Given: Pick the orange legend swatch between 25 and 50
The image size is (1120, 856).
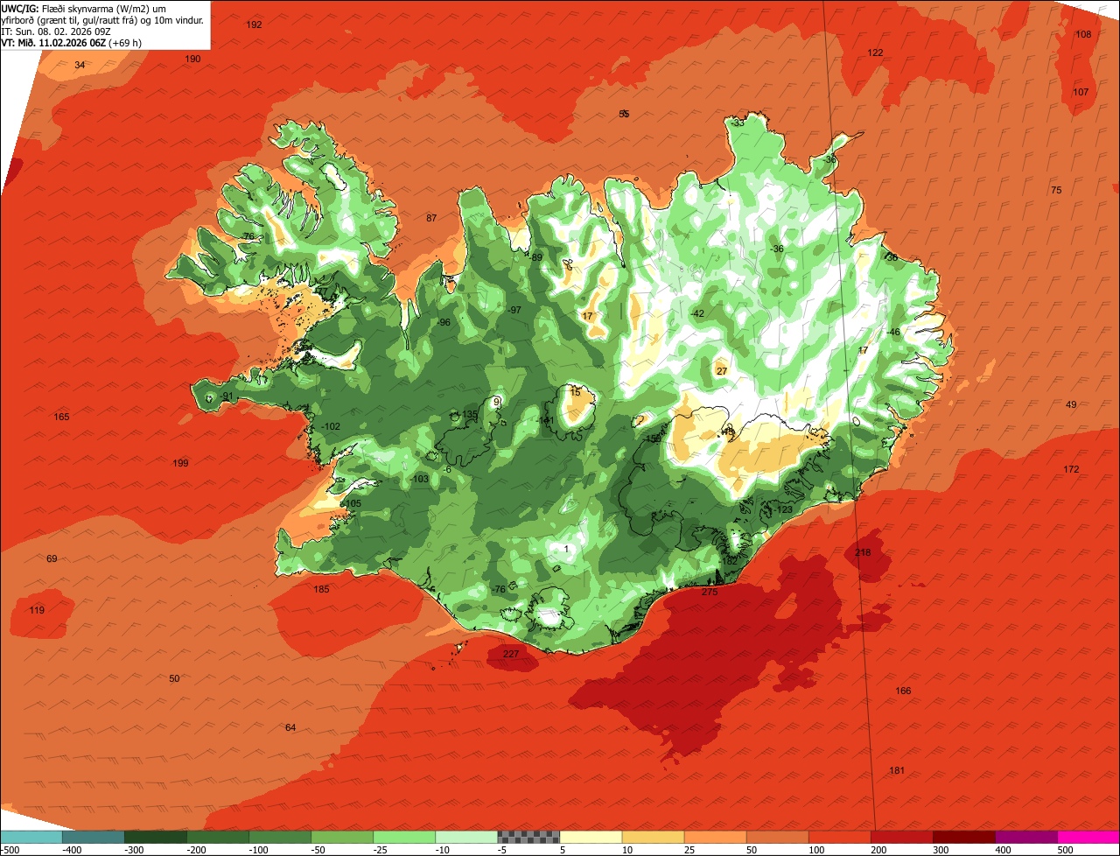Looking at the screenshot, I should 715,837.
